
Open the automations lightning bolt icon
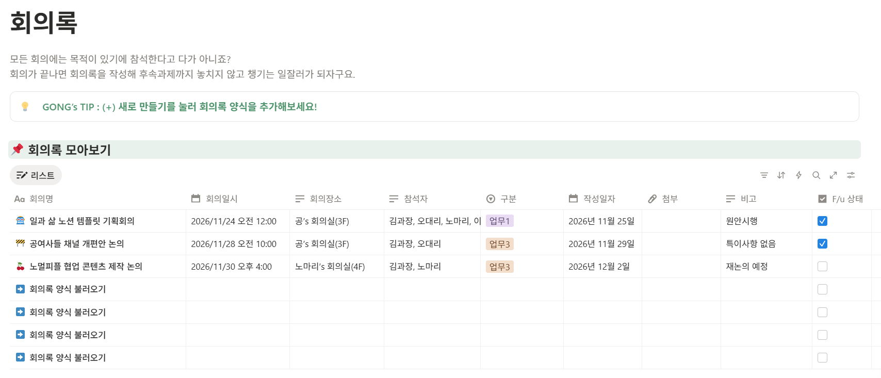click(798, 175)
